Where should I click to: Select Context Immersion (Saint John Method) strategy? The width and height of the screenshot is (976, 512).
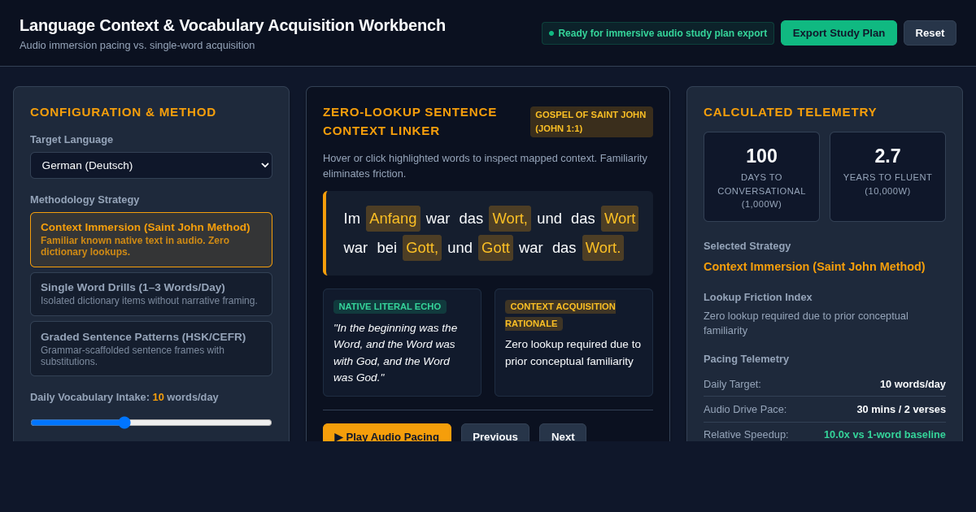click(x=151, y=240)
